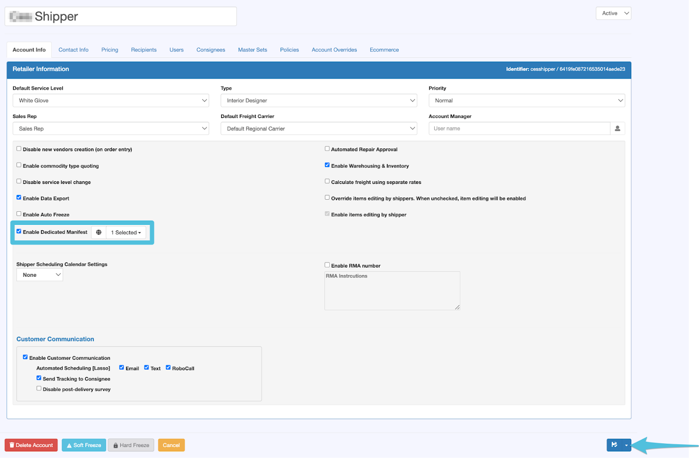Open Default Freight Carrier dropdown
This screenshot has height=458, width=699.
[319, 128]
